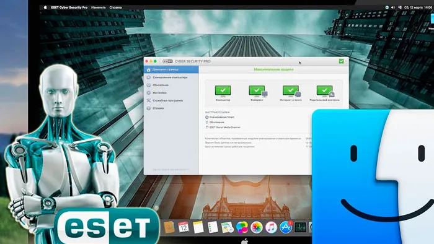
Task: Open the ESET Cyber Security Pro app menu
Action: coord(69,7)
